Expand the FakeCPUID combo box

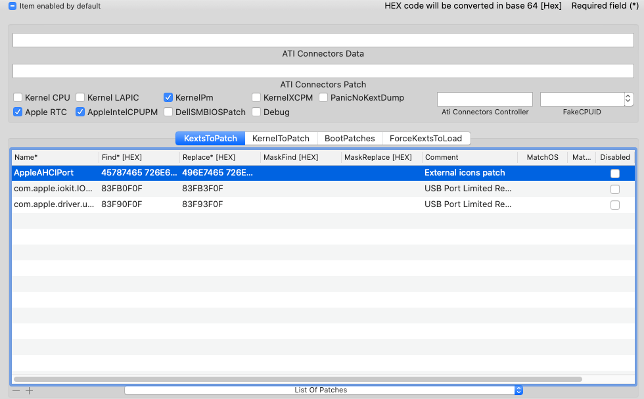[628, 99]
